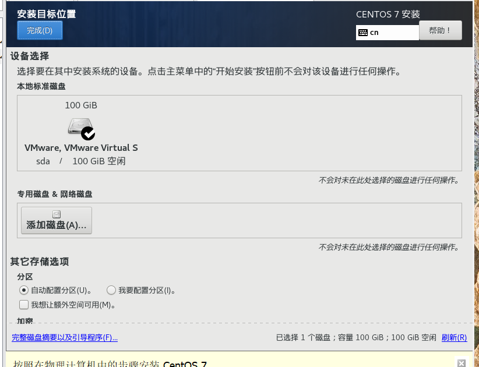Viewport: 479px width, 367px height.
Task: Close the yellow CentOS 7 hint bar
Action: (462, 363)
